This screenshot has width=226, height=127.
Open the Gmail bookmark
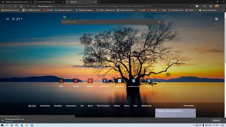coord(142,10)
